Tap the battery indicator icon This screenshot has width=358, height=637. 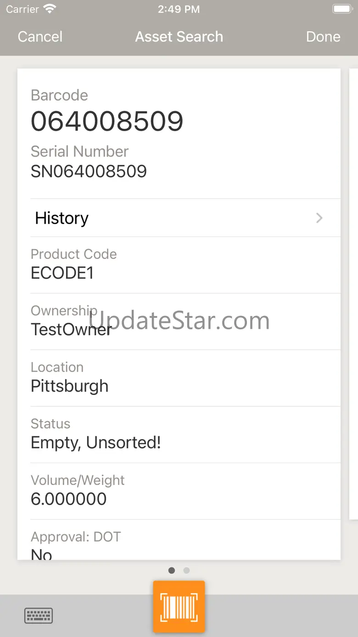[342, 9]
